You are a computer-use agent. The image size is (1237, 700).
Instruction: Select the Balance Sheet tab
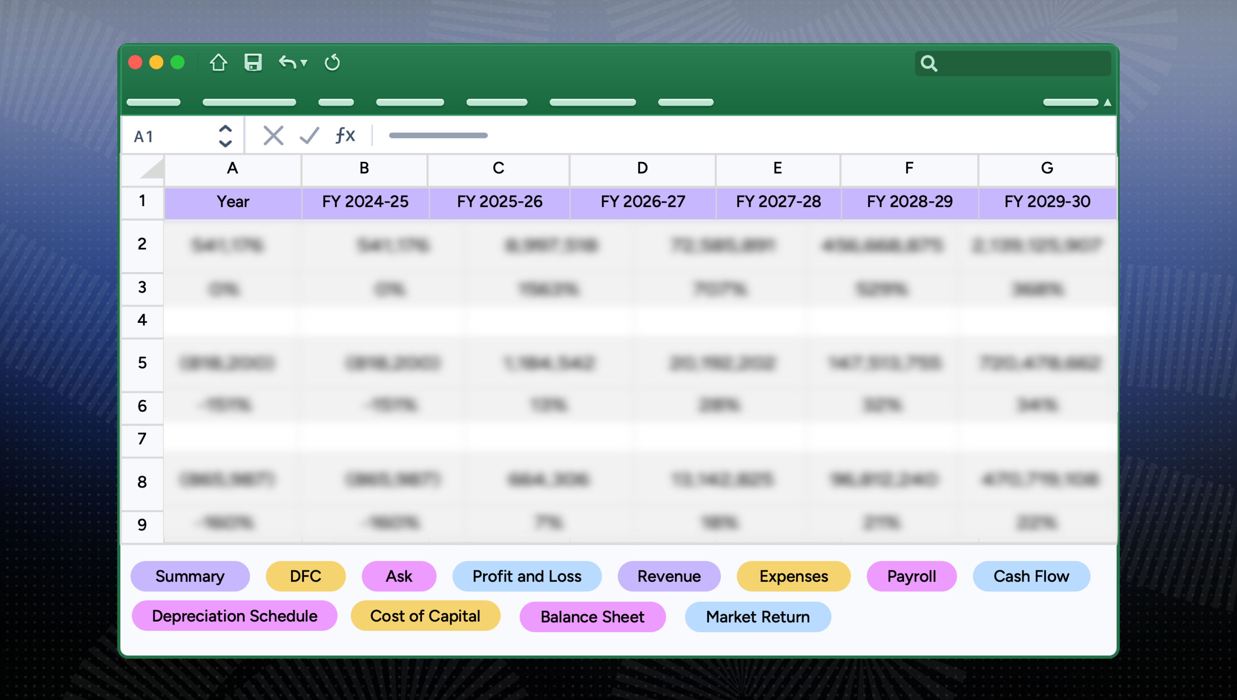[x=592, y=617]
